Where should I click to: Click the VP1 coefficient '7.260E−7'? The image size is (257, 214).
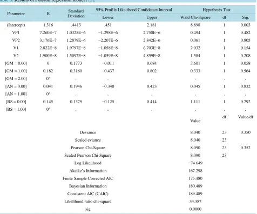point(48,32)
